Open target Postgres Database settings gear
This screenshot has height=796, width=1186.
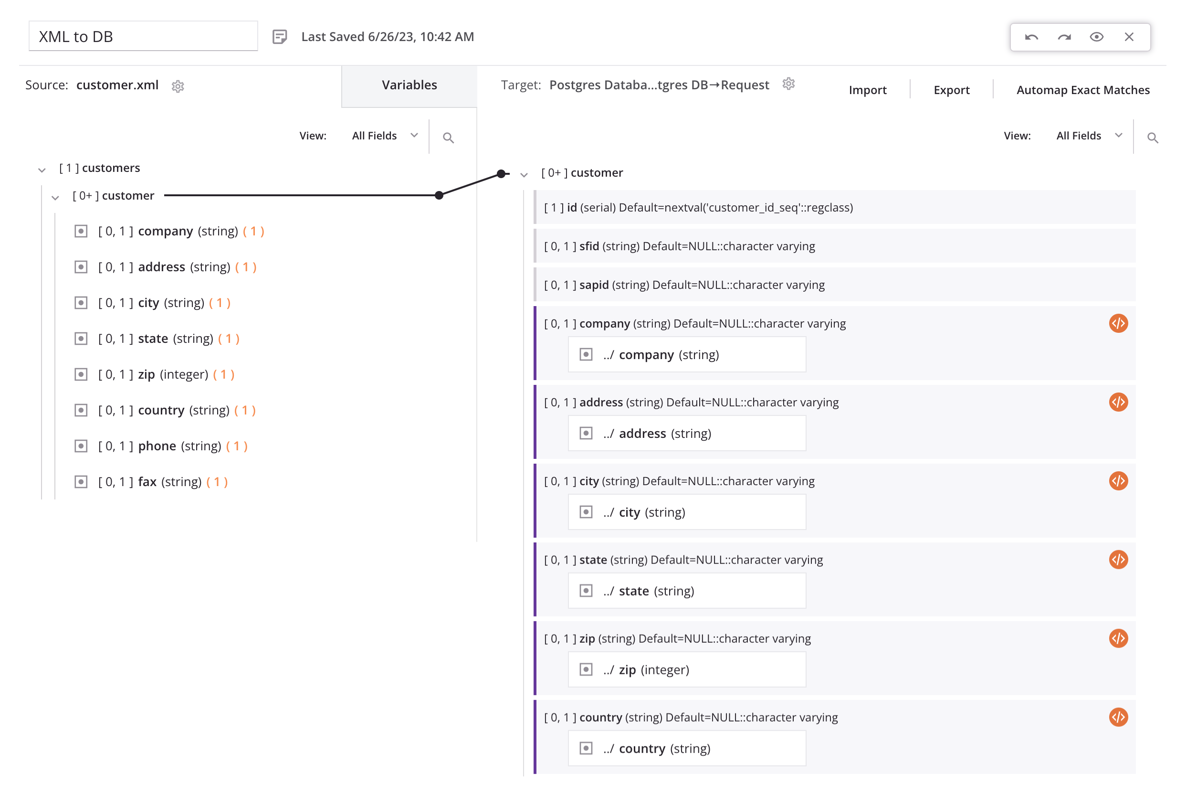coord(788,84)
